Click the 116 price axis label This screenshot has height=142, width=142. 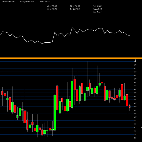(135, 107)
